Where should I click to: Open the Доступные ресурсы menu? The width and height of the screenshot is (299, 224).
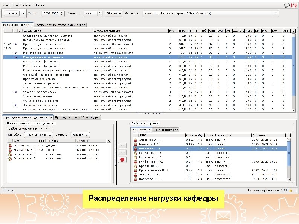(17, 5)
